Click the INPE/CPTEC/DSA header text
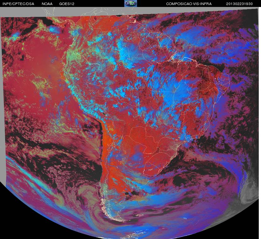The width and height of the screenshot is (261, 239). pos(18,4)
